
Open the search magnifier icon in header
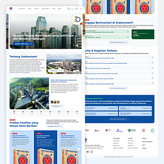(81, 9)
